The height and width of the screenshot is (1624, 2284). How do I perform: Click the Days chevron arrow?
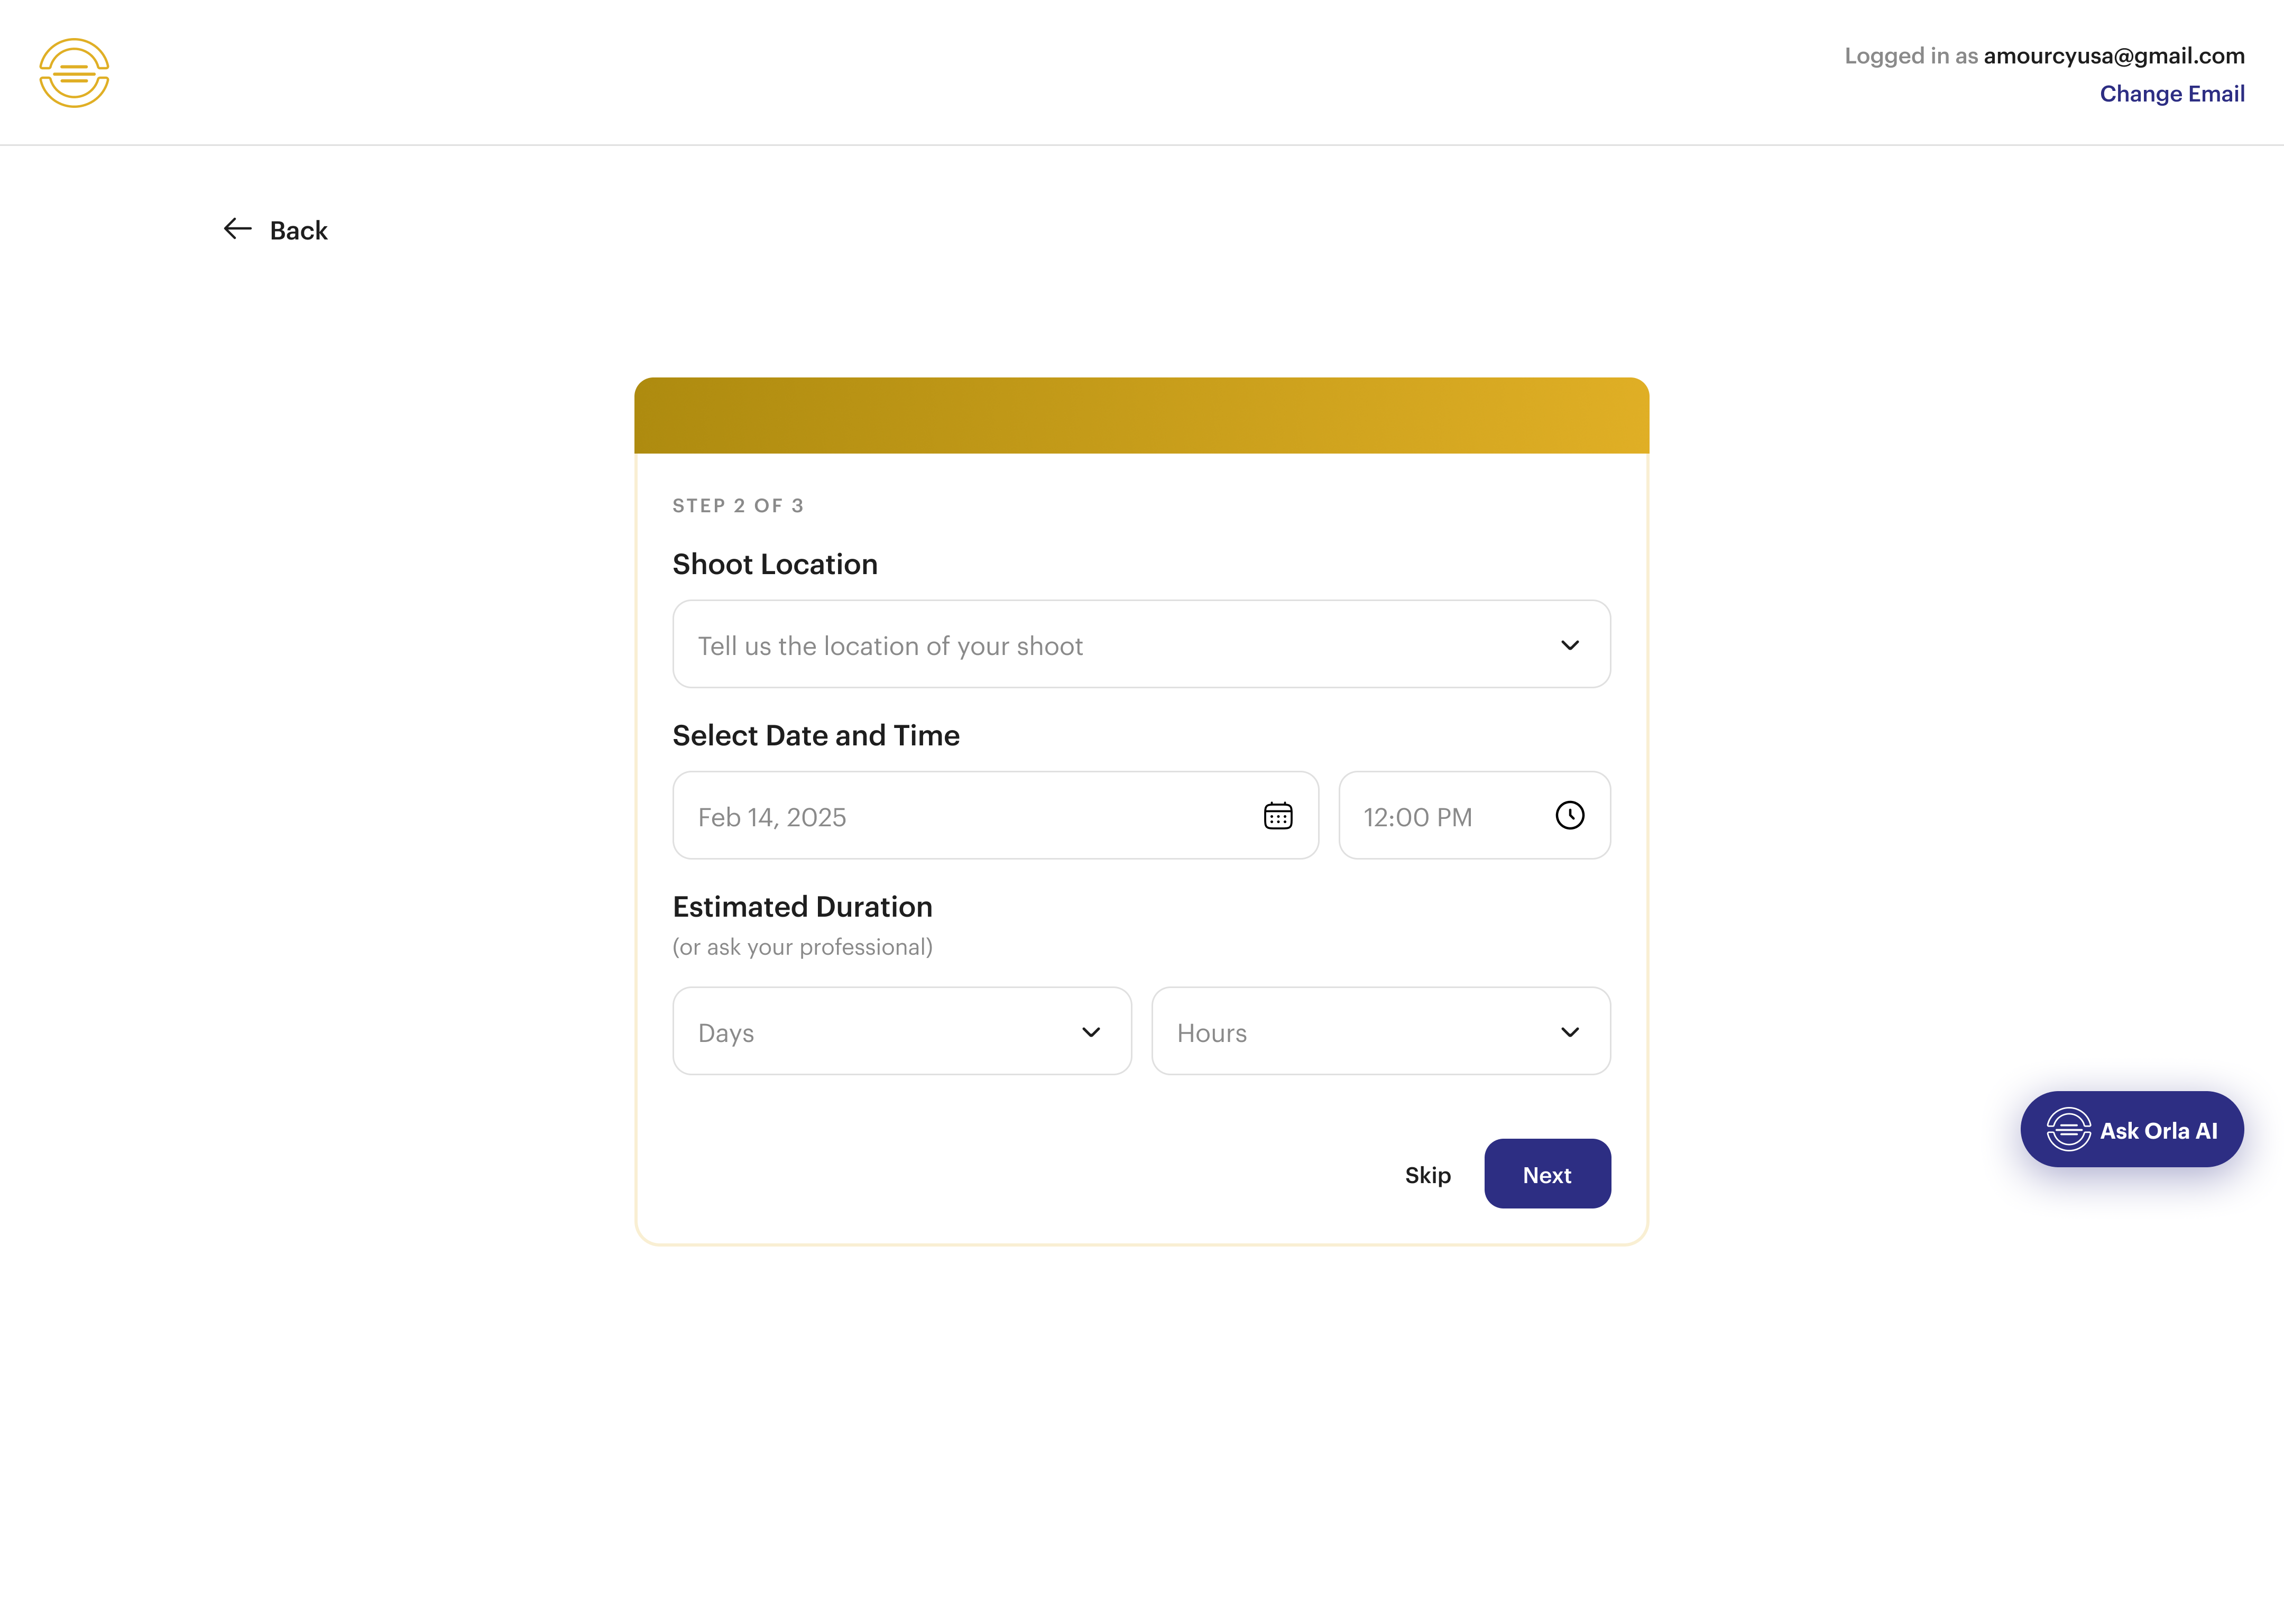coord(1091,1033)
